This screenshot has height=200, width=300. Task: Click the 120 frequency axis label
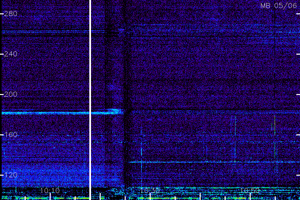[11, 175]
